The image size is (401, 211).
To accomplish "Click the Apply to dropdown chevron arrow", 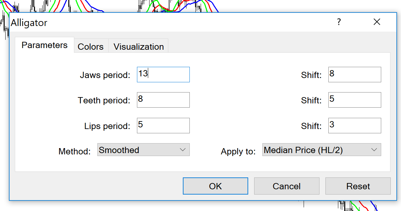I will [x=374, y=150].
